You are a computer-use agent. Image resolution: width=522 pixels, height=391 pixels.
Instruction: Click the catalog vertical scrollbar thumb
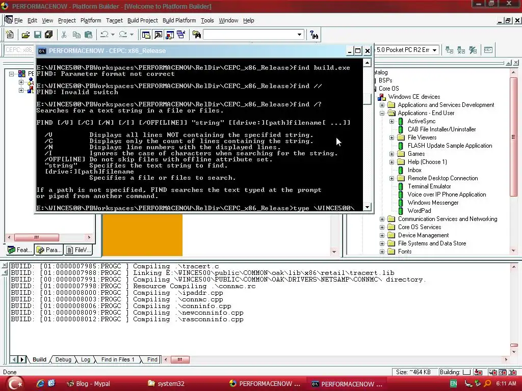[513, 137]
